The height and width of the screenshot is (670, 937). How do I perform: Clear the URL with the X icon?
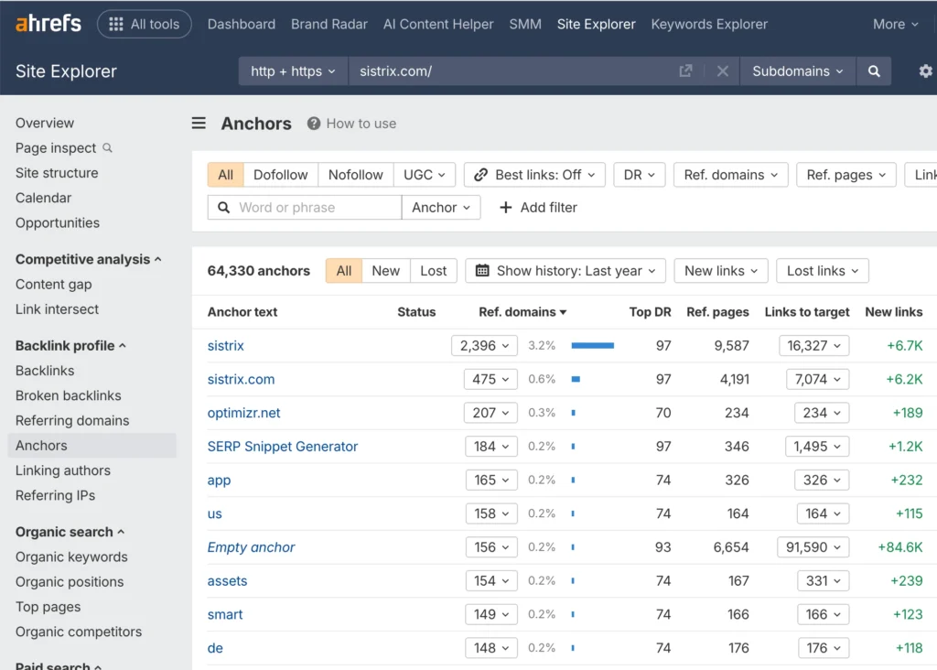point(722,71)
